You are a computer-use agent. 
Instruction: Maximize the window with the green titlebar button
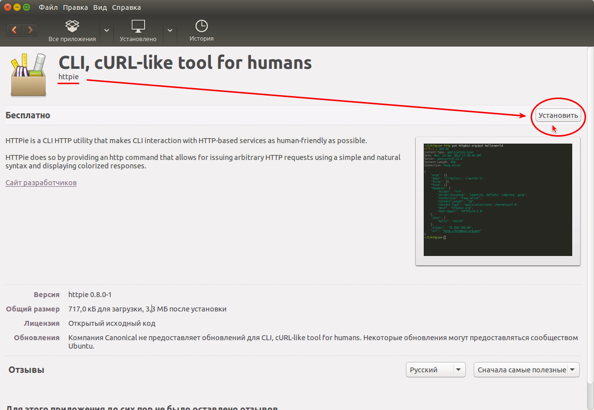pos(26,7)
